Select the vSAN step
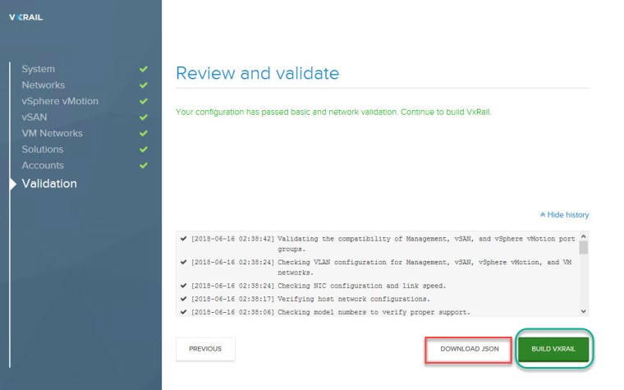This screenshot has height=390, width=624. tap(34, 117)
